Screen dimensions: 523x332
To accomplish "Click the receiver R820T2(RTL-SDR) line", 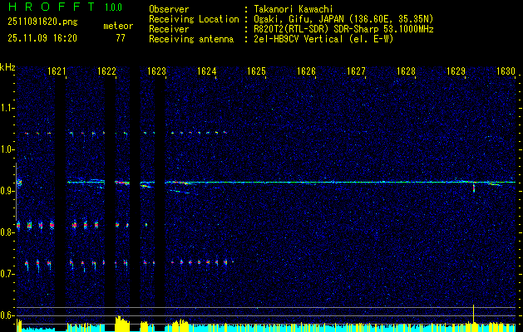I will pyautogui.click(x=343, y=29).
